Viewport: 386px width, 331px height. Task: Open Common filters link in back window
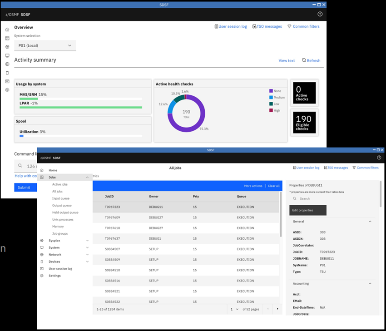(303, 26)
